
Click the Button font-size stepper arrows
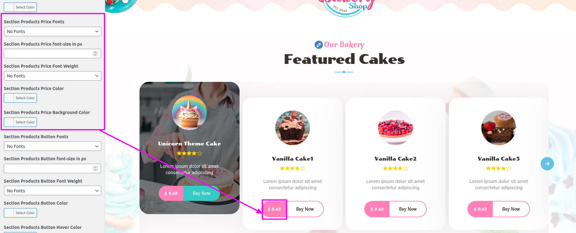(95, 168)
